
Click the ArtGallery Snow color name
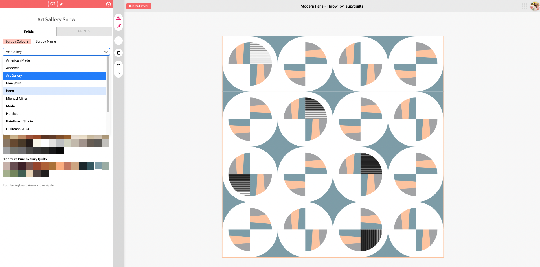click(56, 19)
